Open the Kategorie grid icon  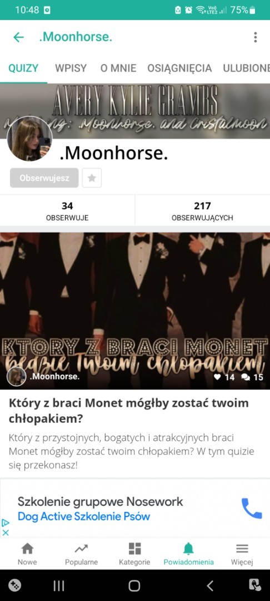[x=134, y=549]
